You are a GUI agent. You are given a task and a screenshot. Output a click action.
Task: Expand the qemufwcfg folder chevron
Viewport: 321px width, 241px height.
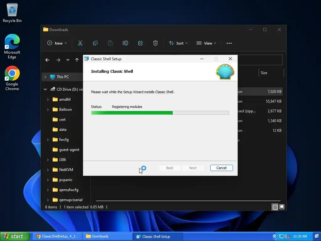(x=48, y=190)
